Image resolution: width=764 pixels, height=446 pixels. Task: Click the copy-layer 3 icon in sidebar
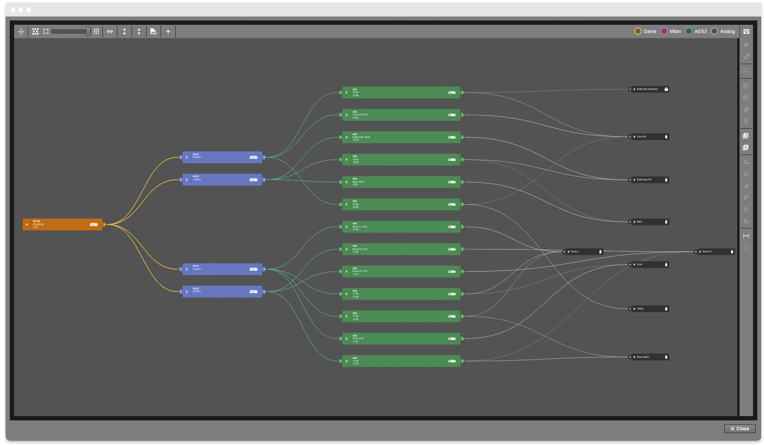coord(746,136)
